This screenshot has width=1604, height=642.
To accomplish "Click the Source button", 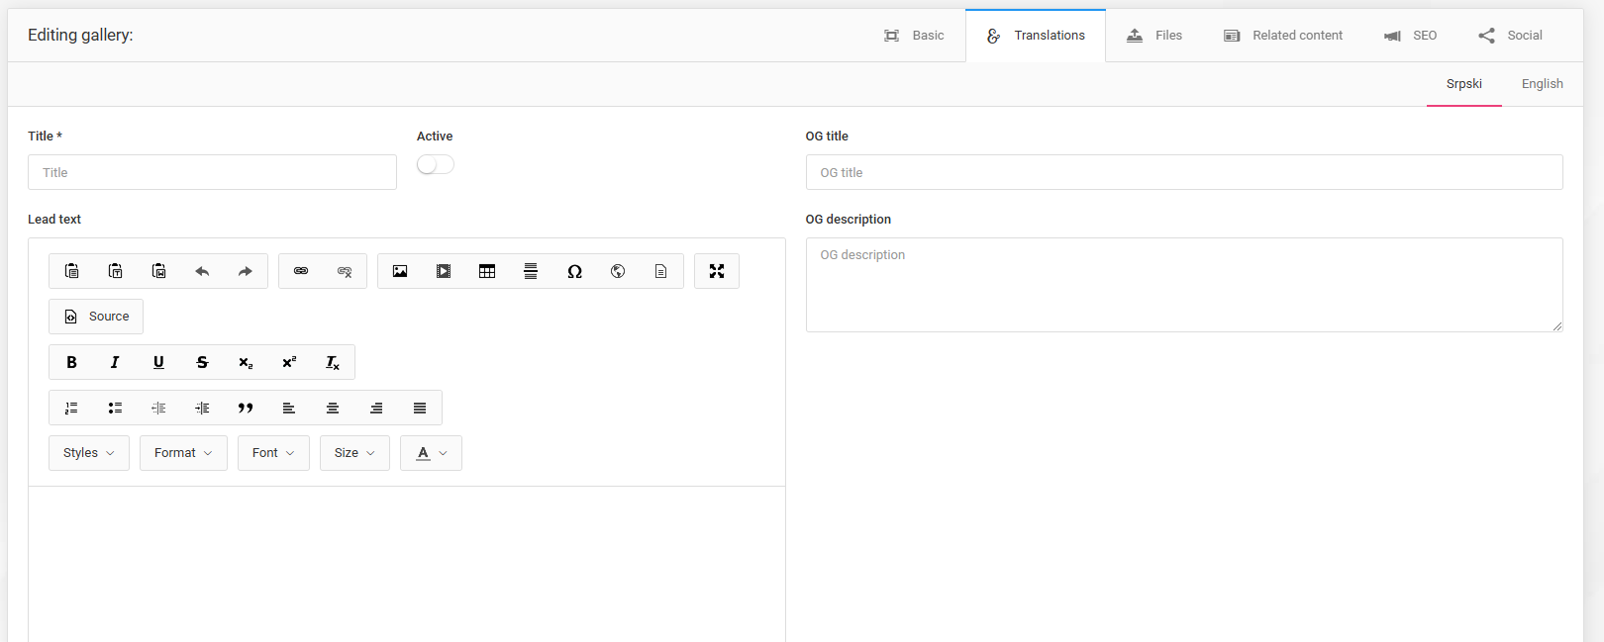I will pos(96,317).
